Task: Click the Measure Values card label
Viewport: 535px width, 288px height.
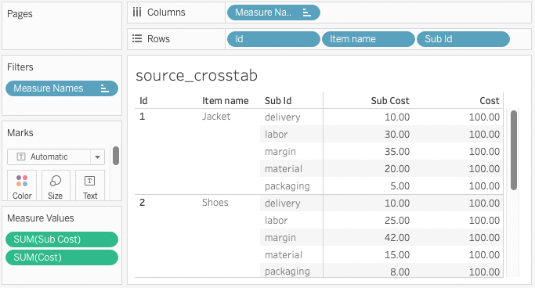Action: [x=41, y=218]
